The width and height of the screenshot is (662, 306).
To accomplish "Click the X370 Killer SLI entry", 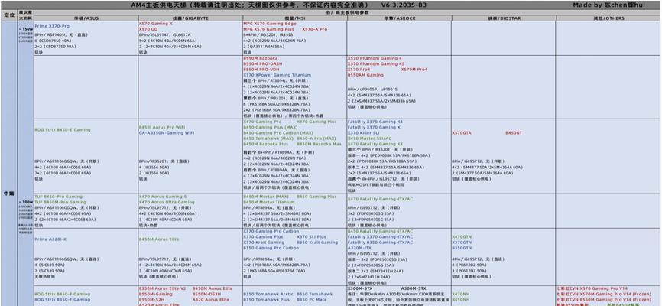I will pos(363,132).
